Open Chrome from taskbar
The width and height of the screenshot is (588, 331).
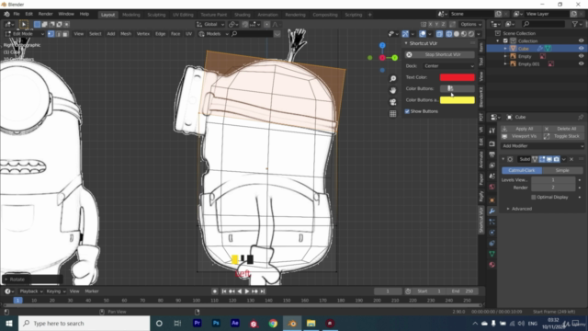[273, 323]
